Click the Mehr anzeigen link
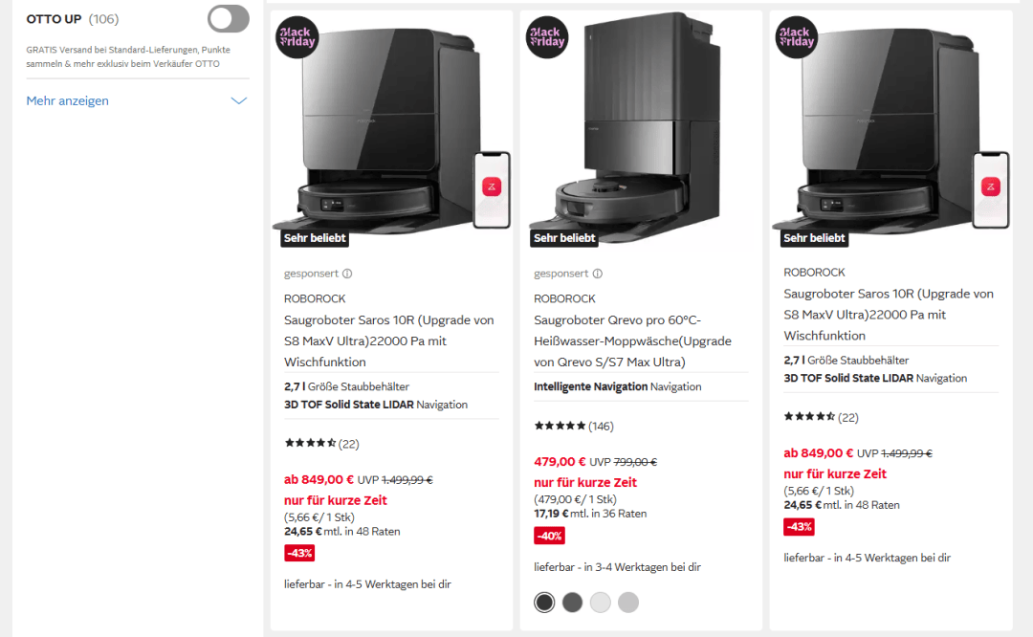 point(68,101)
